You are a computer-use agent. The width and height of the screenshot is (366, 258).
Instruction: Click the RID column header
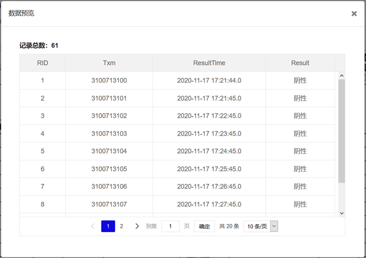click(42, 63)
